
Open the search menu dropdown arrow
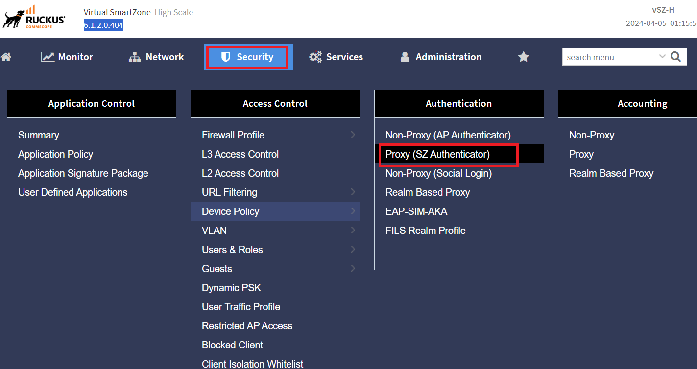coord(662,56)
